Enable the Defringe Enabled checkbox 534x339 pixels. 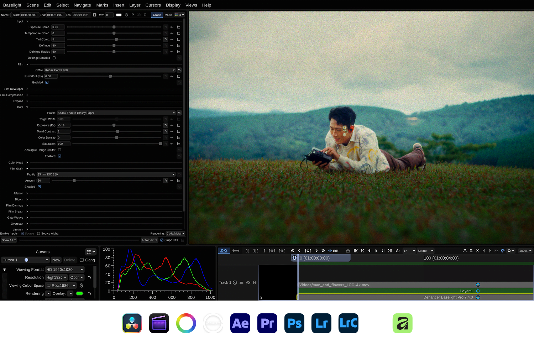pos(54,58)
